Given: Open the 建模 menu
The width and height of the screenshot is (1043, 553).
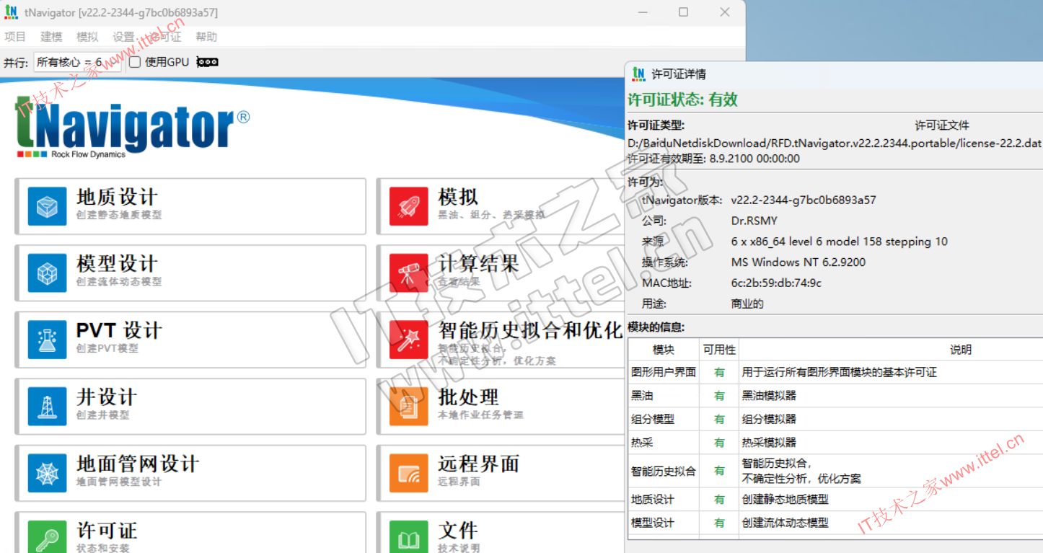Looking at the screenshot, I should click(x=51, y=37).
